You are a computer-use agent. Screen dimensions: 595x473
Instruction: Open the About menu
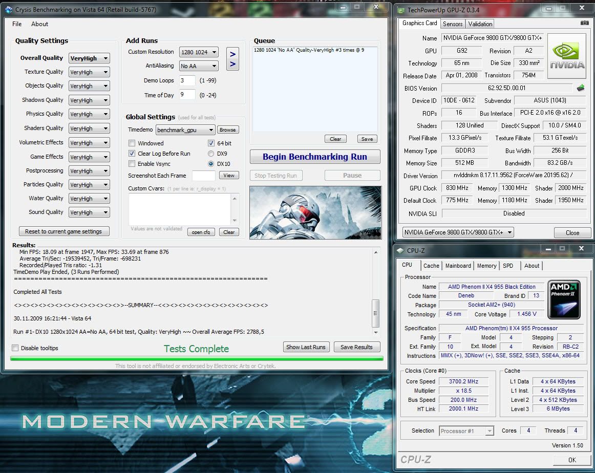click(39, 24)
